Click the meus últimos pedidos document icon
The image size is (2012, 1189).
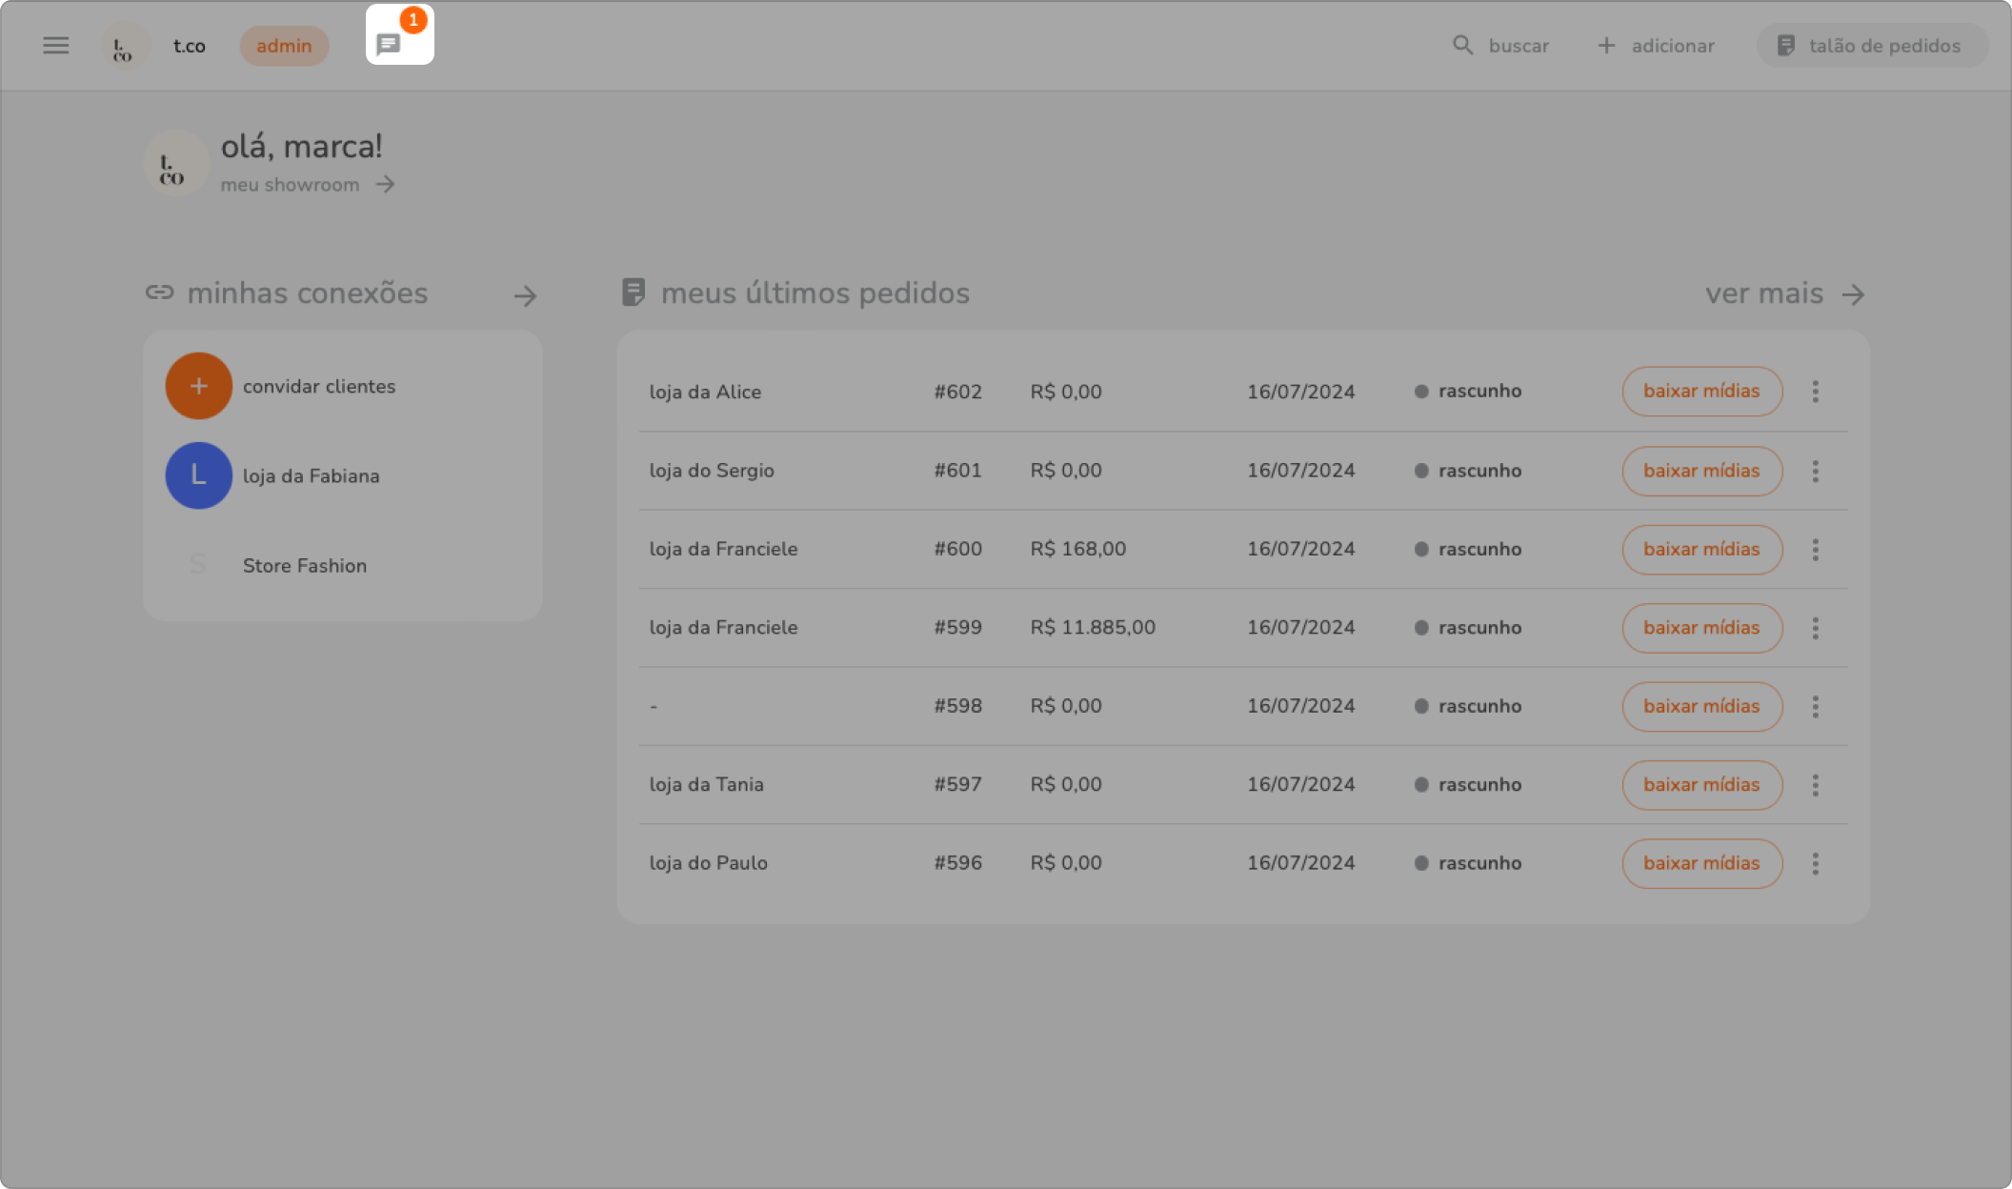pos(633,292)
